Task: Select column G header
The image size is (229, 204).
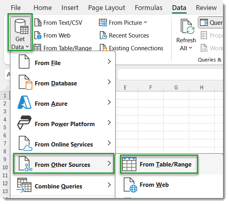Action: tap(176, 87)
